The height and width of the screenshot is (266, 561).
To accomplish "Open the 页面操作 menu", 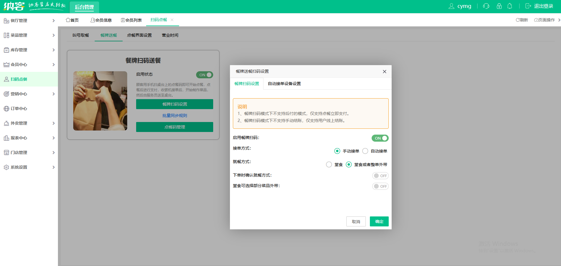I will (545, 20).
